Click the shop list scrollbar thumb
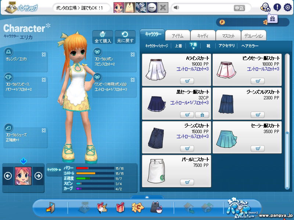The width and height of the screenshot is (294, 220). (287, 161)
